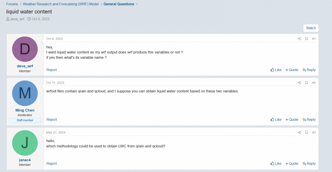The width and height of the screenshot is (332, 172).
Task: Click share icon on post #3
Action: [299, 132]
